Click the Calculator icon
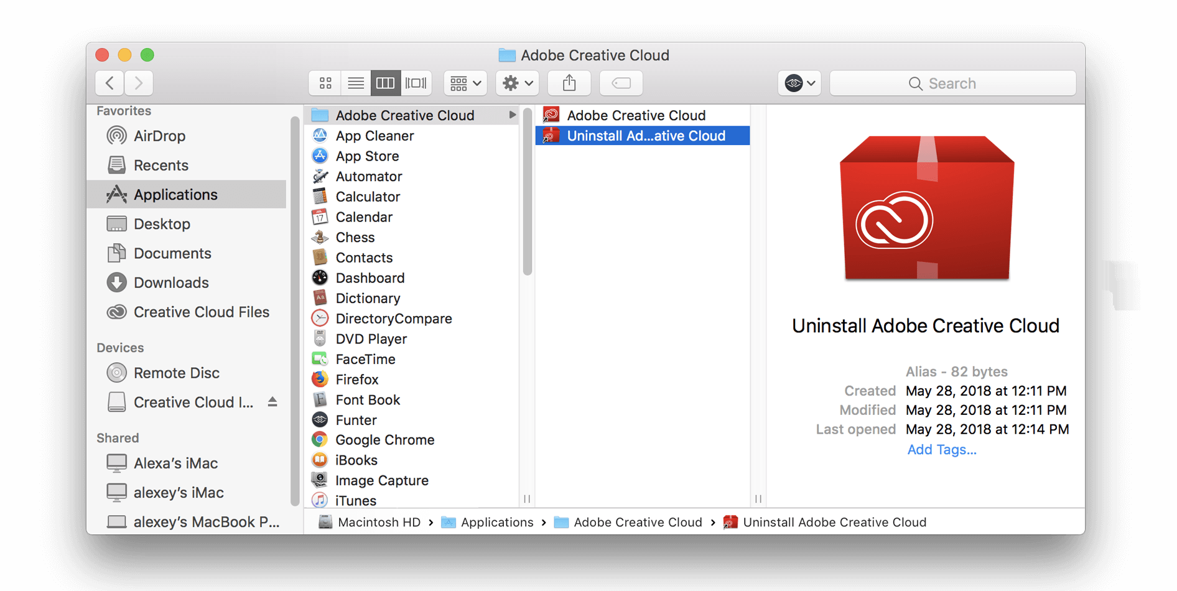 tap(320, 197)
